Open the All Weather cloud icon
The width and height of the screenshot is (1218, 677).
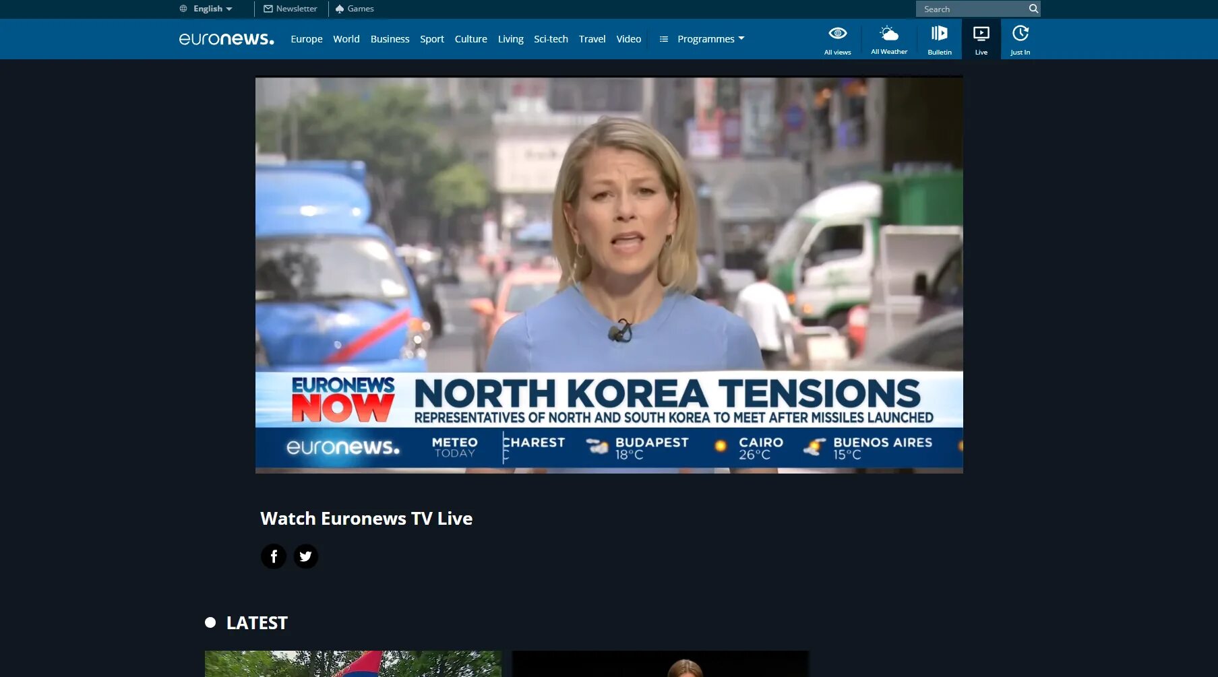click(x=888, y=33)
